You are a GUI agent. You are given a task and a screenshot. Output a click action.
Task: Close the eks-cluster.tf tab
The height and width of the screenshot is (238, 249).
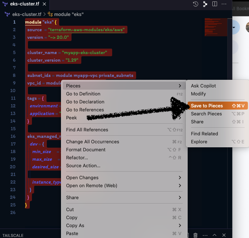click(44, 4)
